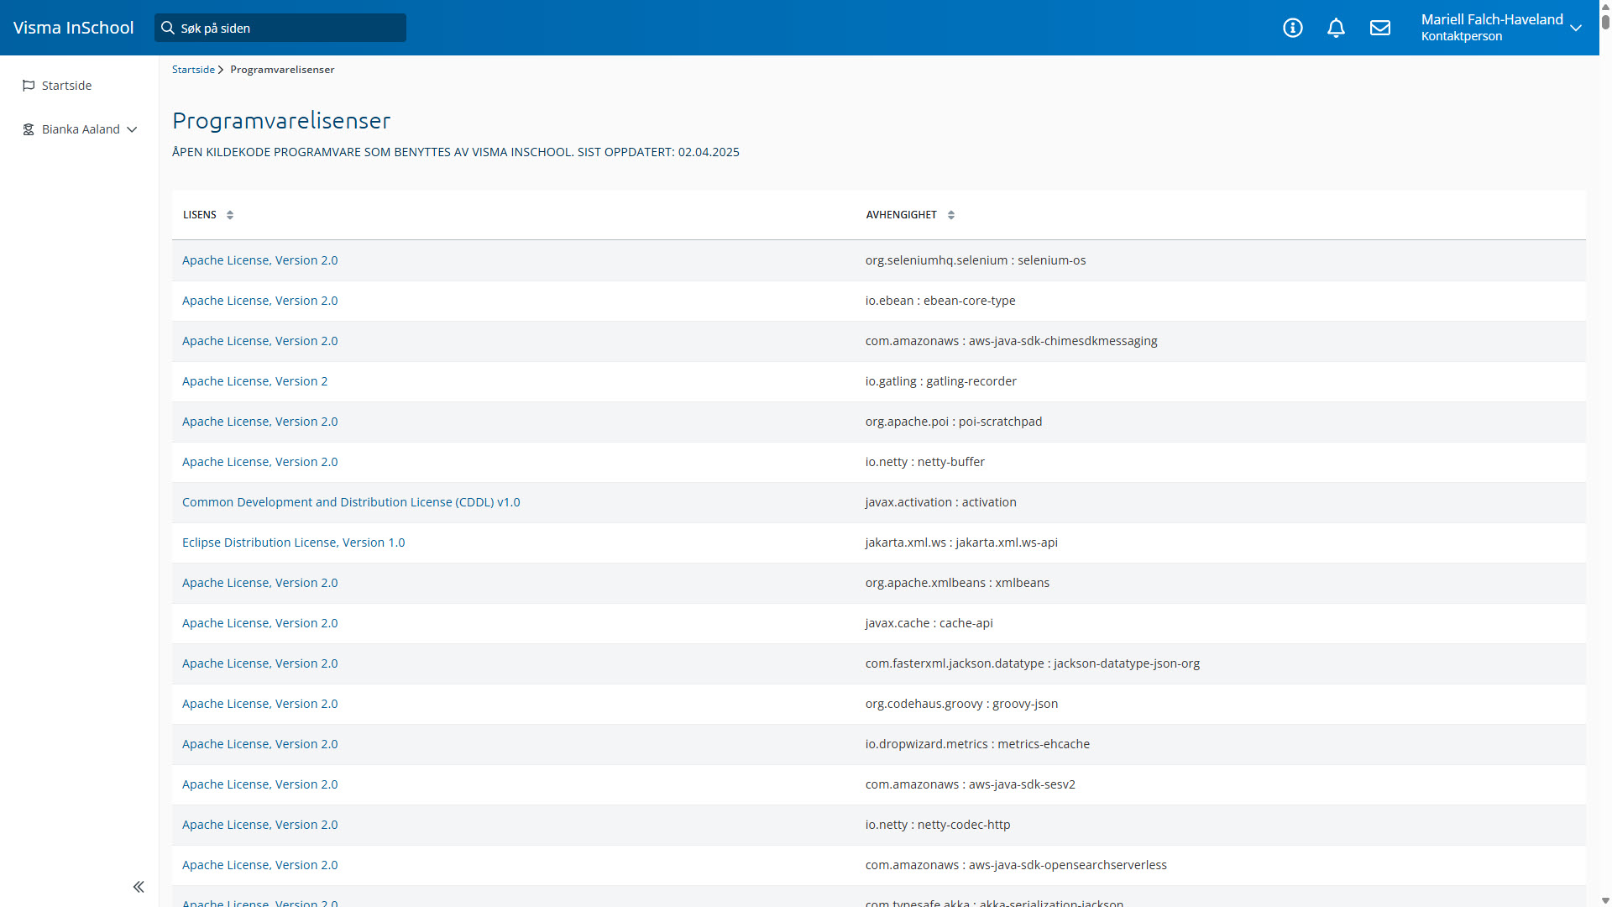
Task: Select 'com.amazonaws : aws-java-sdk-chimesdkmessaging' cell
Action: pos(1011,341)
